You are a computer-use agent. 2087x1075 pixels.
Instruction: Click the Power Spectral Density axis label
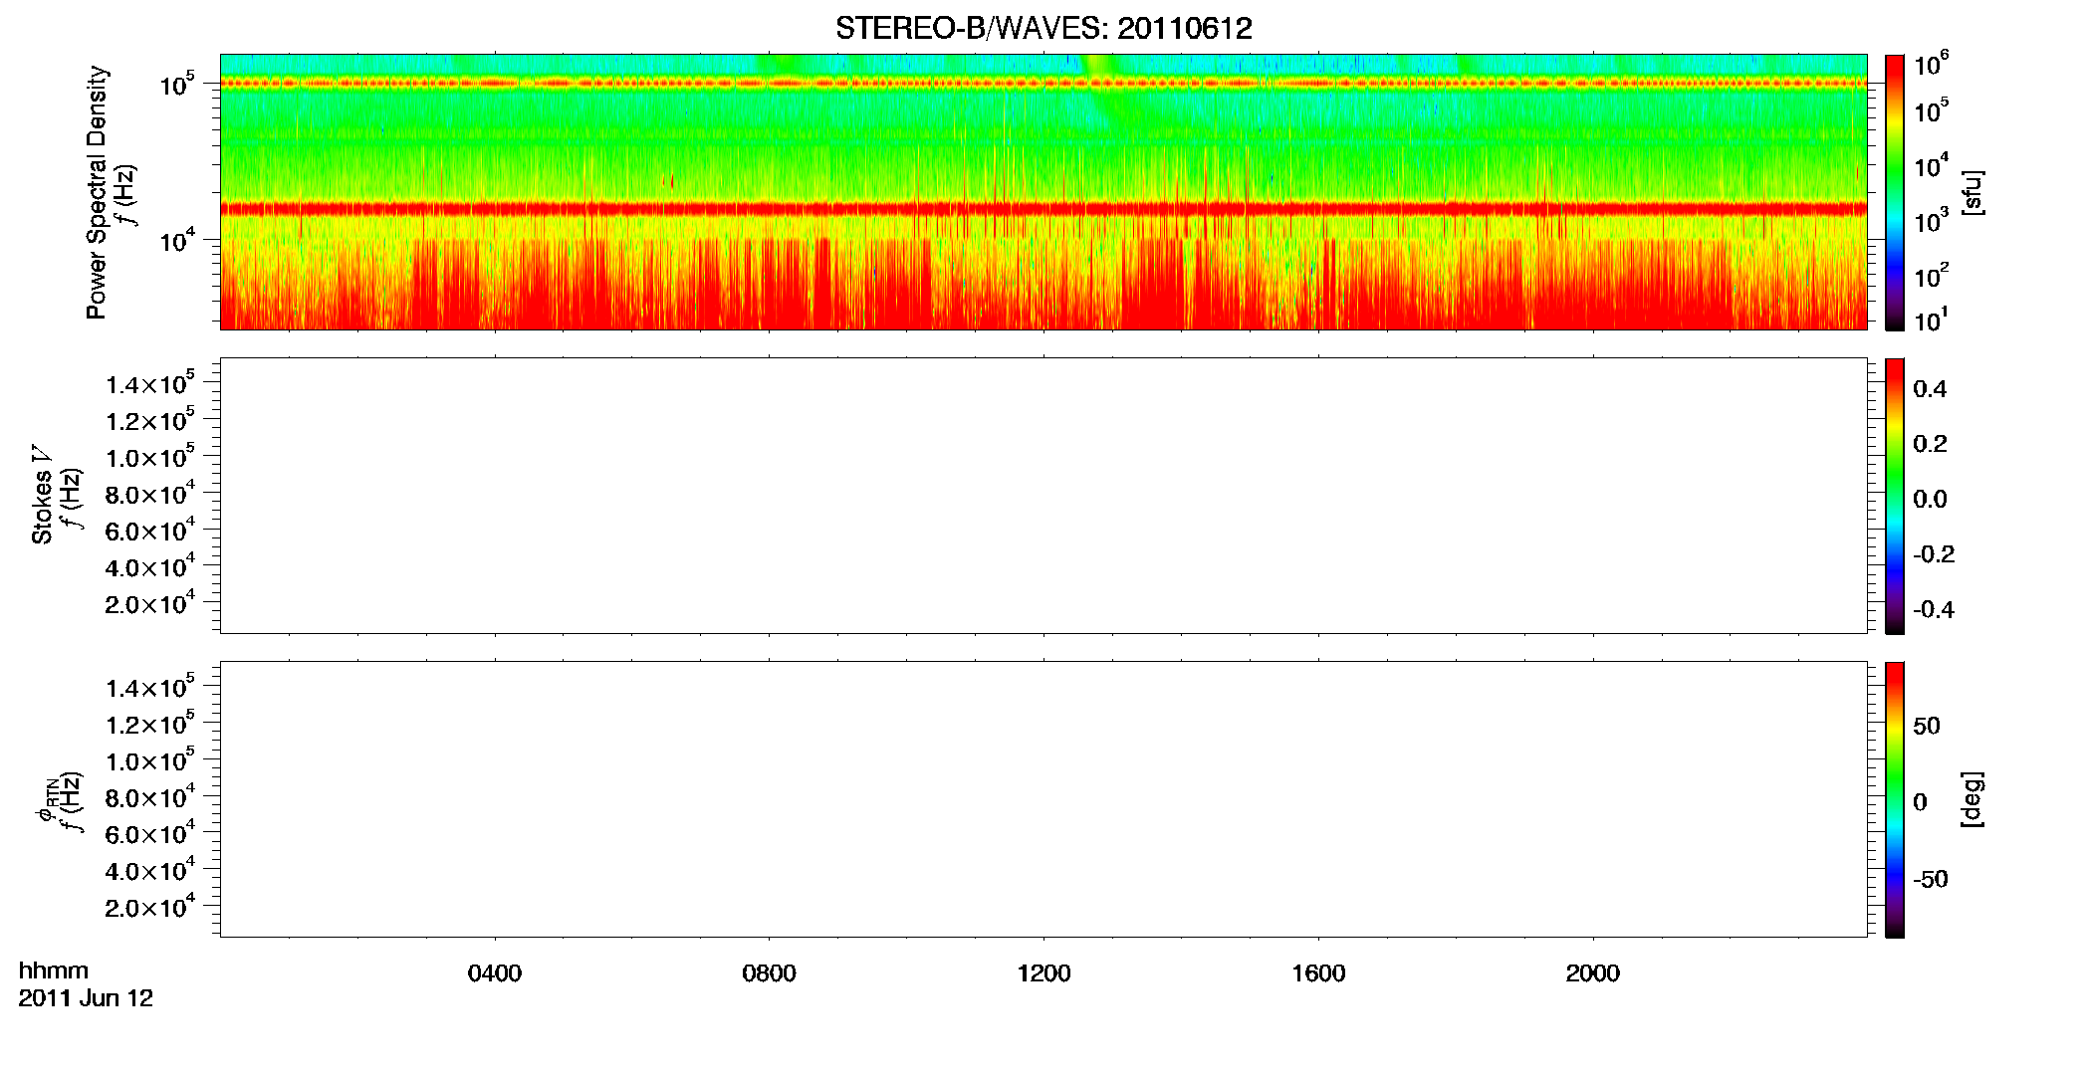coord(97,192)
